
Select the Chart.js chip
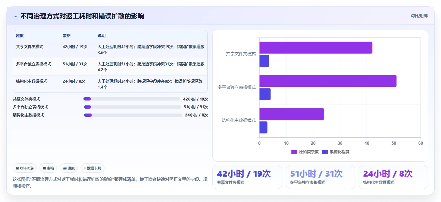point(25,168)
